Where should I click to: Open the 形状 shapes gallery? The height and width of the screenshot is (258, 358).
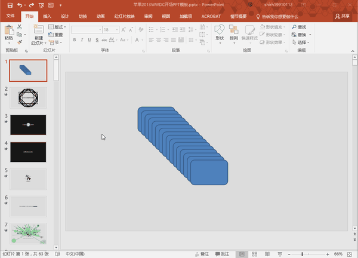click(x=220, y=34)
